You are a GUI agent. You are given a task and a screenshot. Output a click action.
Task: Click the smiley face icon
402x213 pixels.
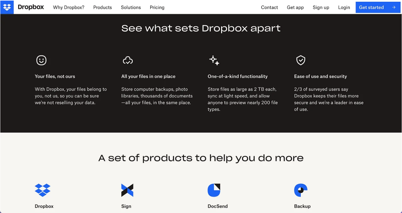point(41,60)
